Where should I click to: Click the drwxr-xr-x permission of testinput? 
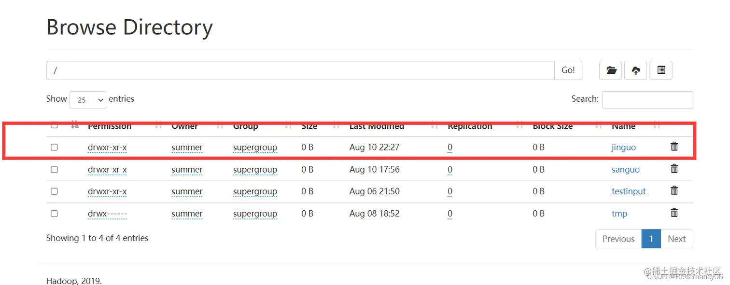pos(107,191)
